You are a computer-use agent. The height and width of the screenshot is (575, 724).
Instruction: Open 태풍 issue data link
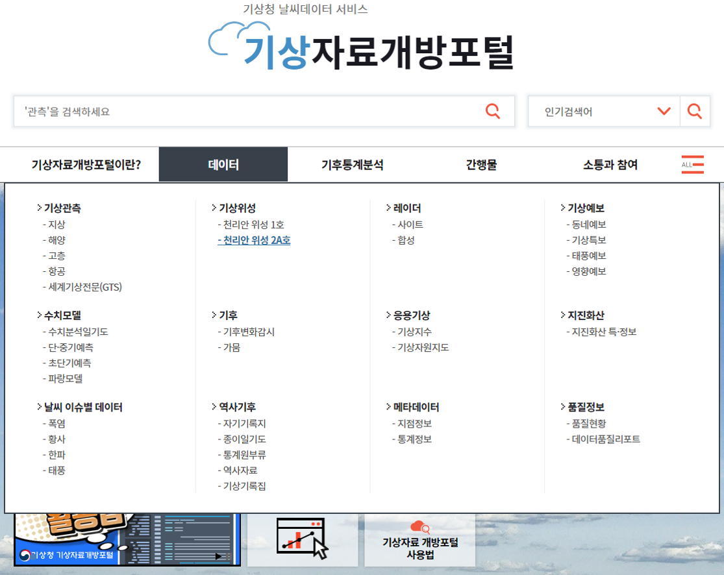coord(55,471)
